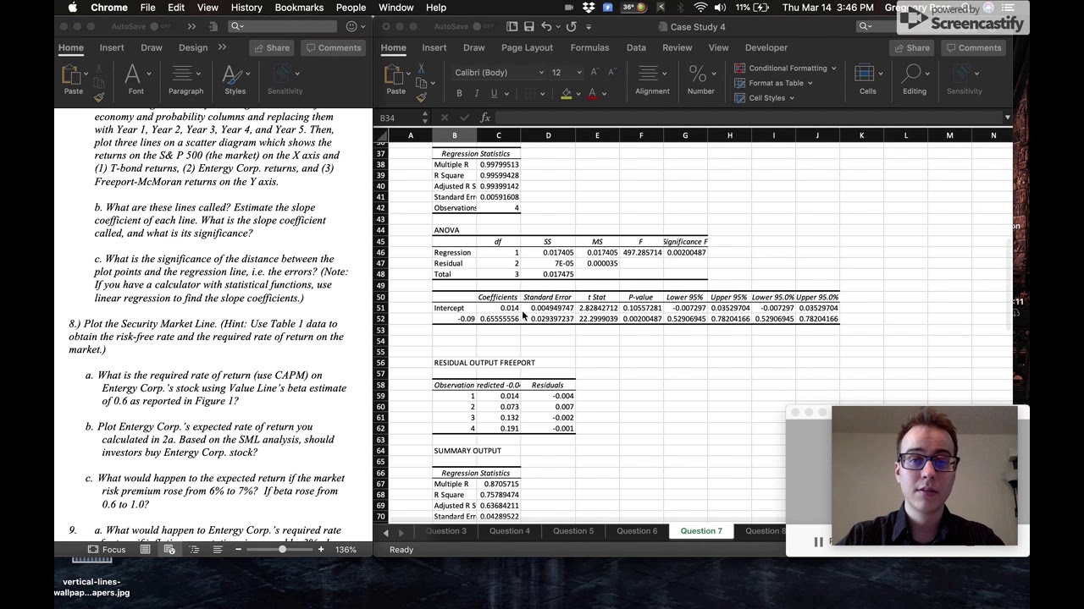The height and width of the screenshot is (609, 1084).
Task: Open the Alignment group in Excel
Action: click(x=652, y=79)
